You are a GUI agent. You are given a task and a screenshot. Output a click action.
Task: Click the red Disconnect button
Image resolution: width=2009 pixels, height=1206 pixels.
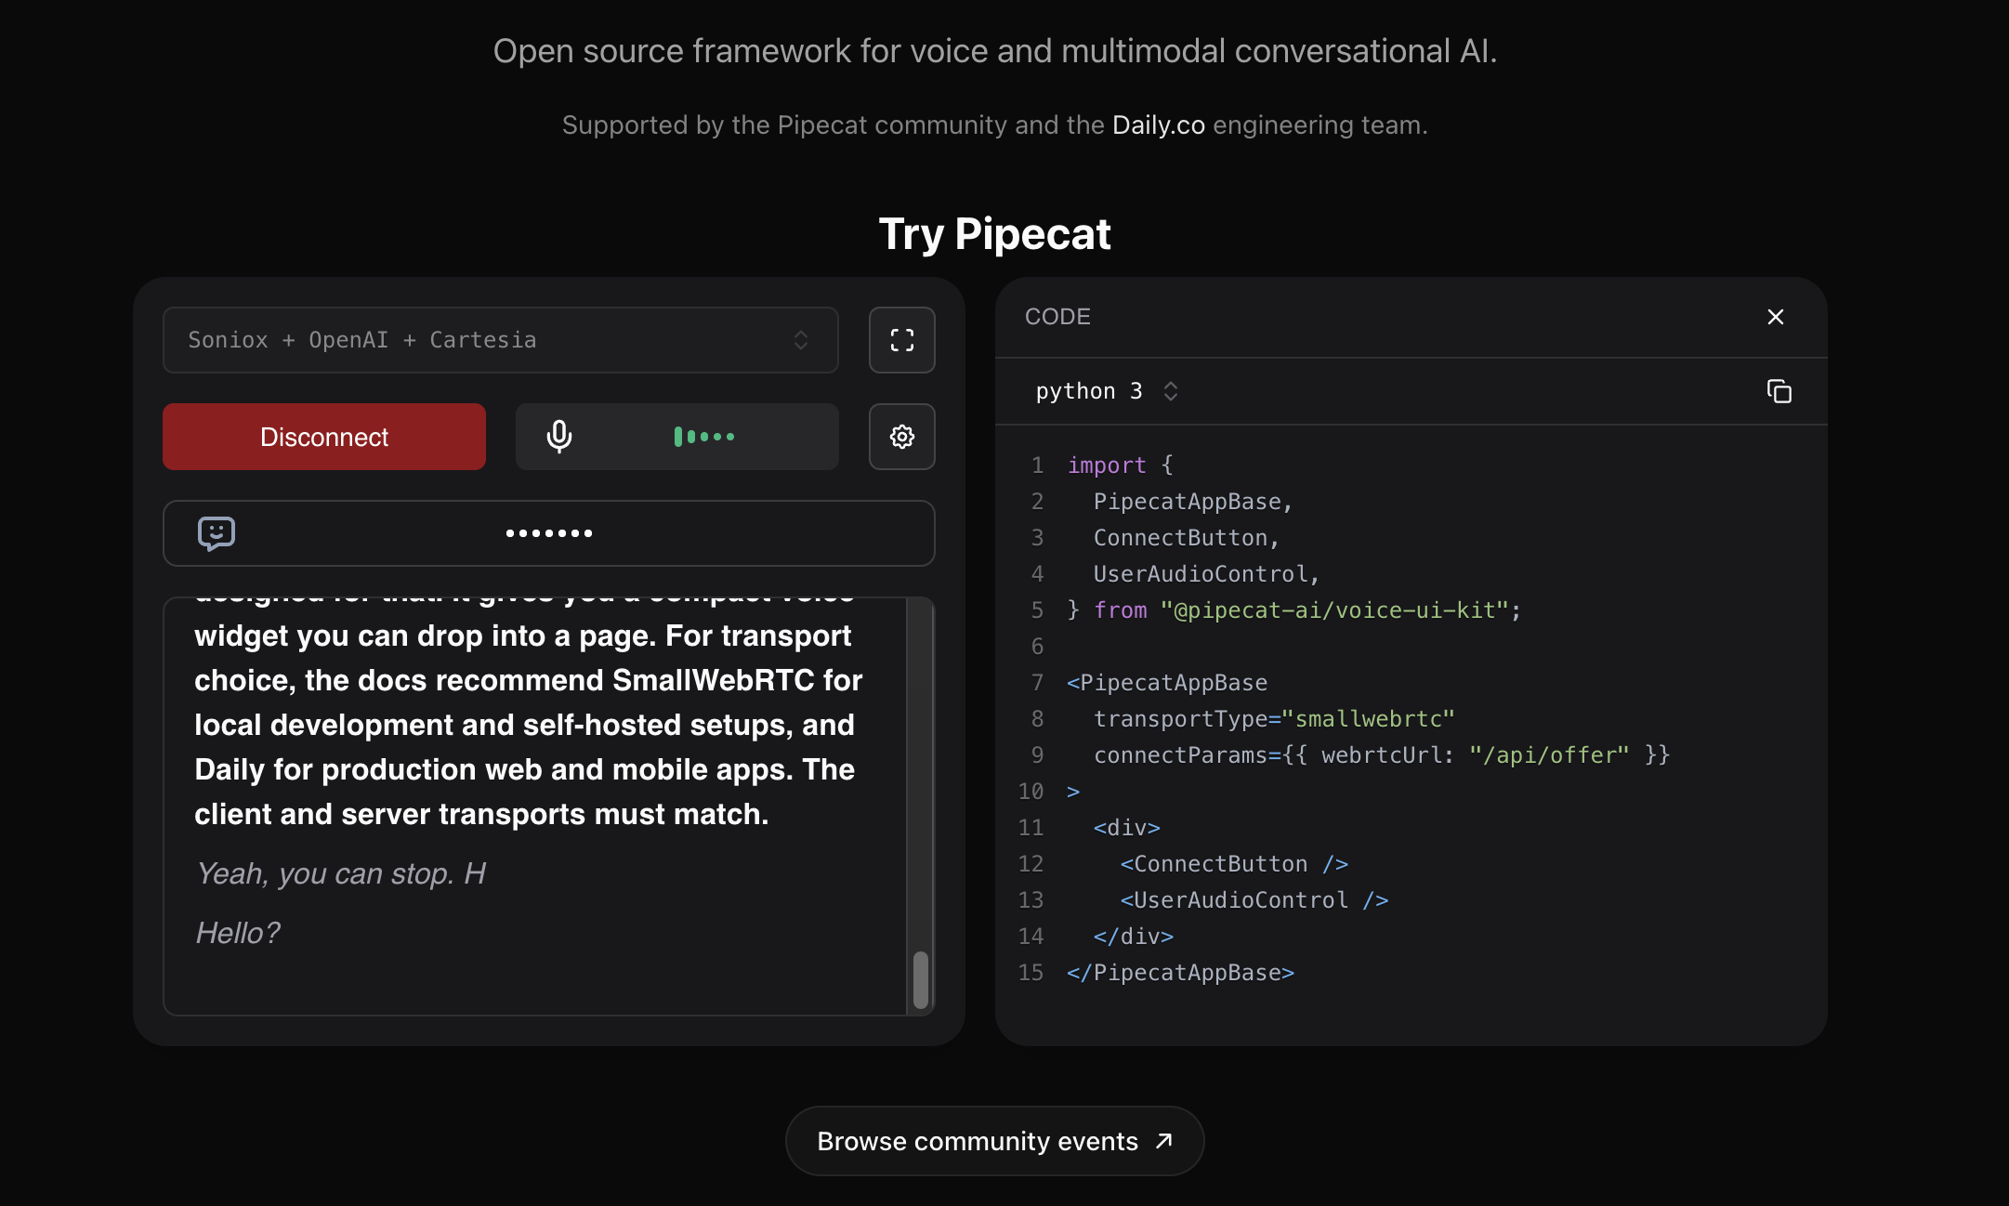coord(324,437)
